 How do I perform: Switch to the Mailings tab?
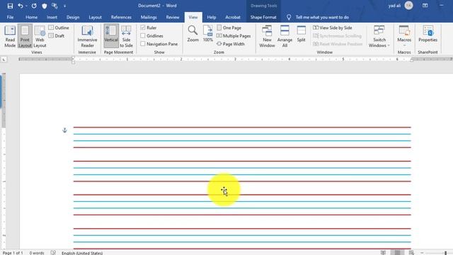pos(149,17)
